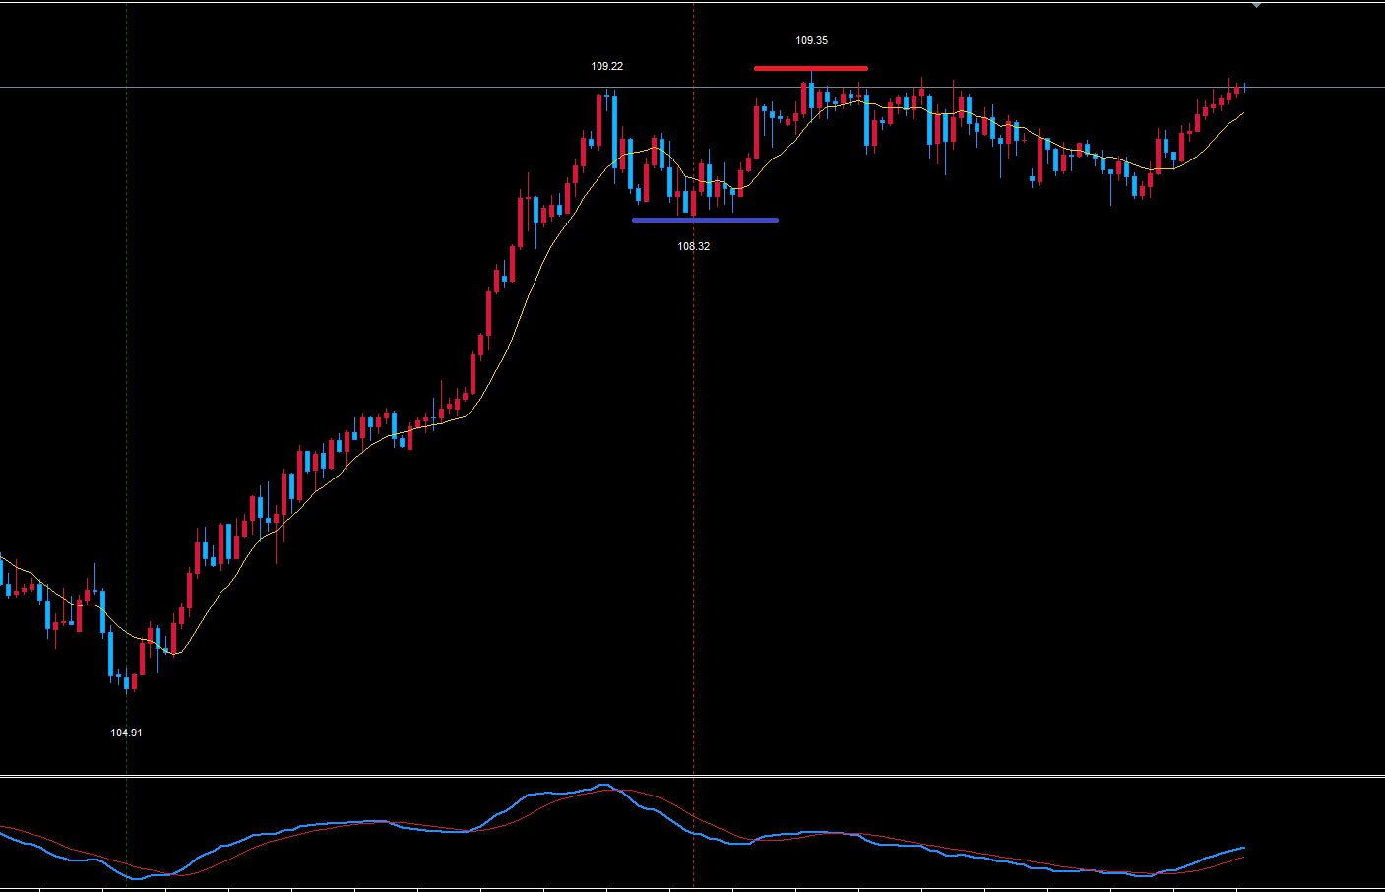
Task: Click the lowest candlestick above 104.91
Action: click(x=133, y=683)
